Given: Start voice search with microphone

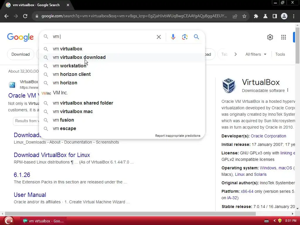Looking at the screenshot, I should pyautogui.click(x=173, y=37).
